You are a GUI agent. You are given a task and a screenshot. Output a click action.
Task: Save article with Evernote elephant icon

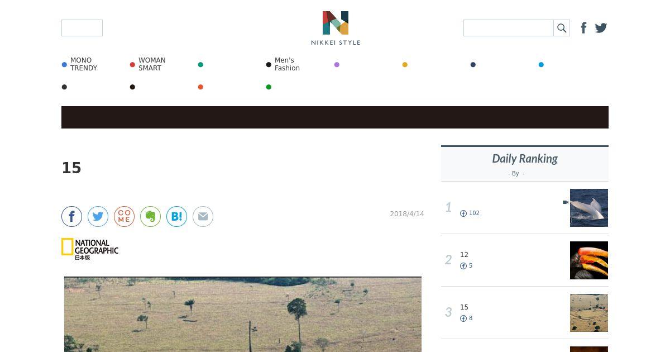click(x=150, y=216)
